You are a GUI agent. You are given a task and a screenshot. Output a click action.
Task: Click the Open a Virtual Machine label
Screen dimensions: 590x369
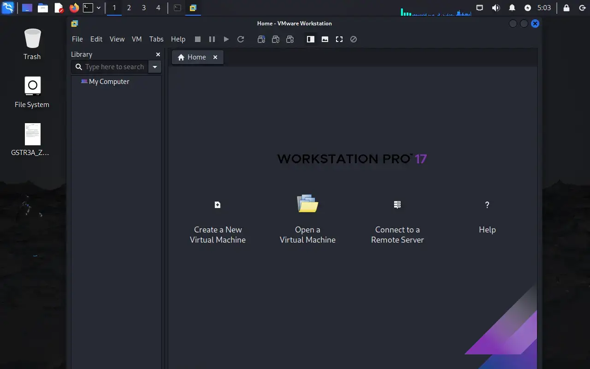[307, 235]
